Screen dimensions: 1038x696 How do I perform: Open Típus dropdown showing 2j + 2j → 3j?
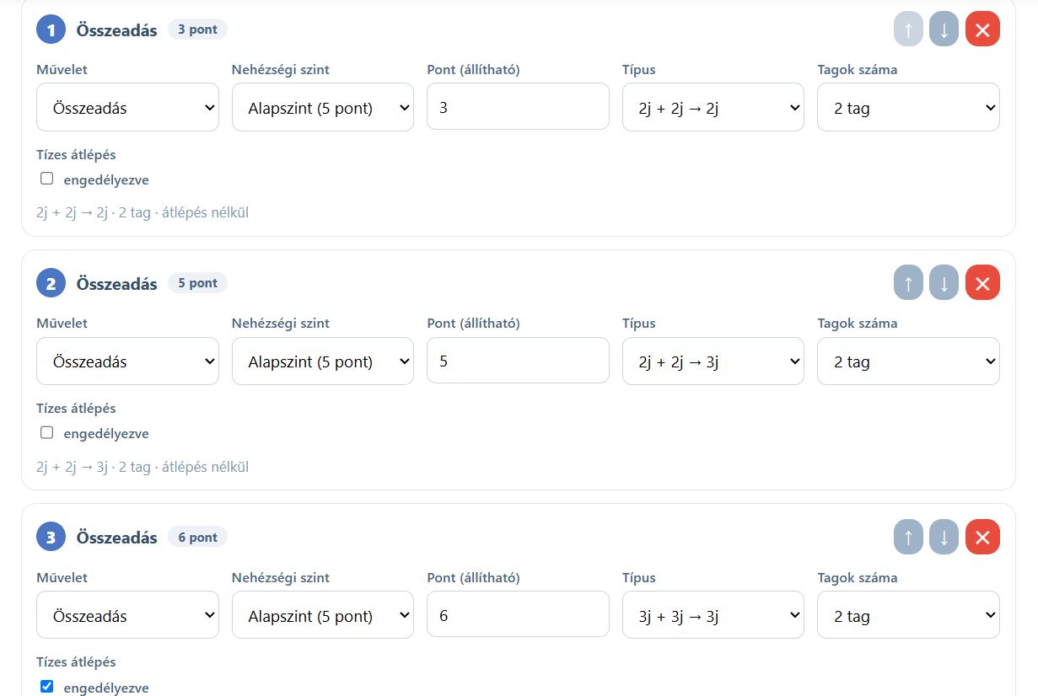pos(713,361)
